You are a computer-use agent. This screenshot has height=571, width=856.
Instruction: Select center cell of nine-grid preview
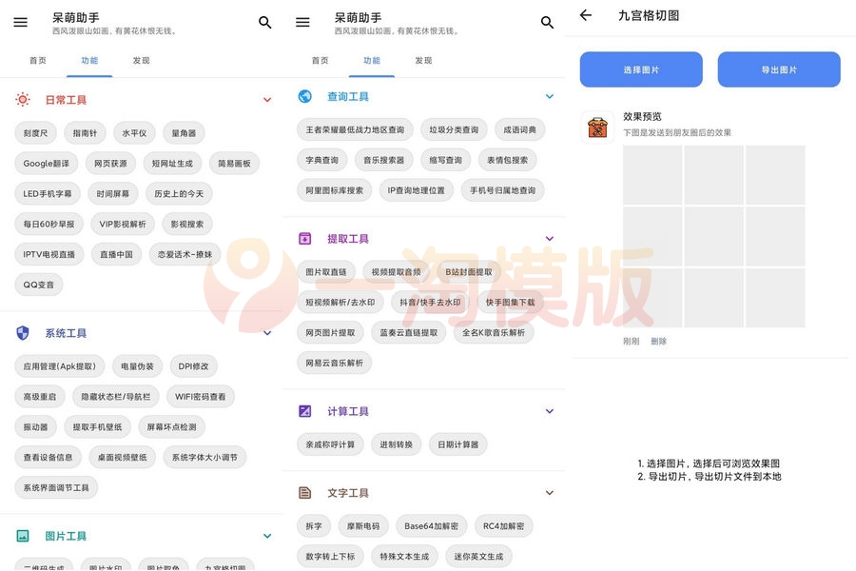point(713,236)
